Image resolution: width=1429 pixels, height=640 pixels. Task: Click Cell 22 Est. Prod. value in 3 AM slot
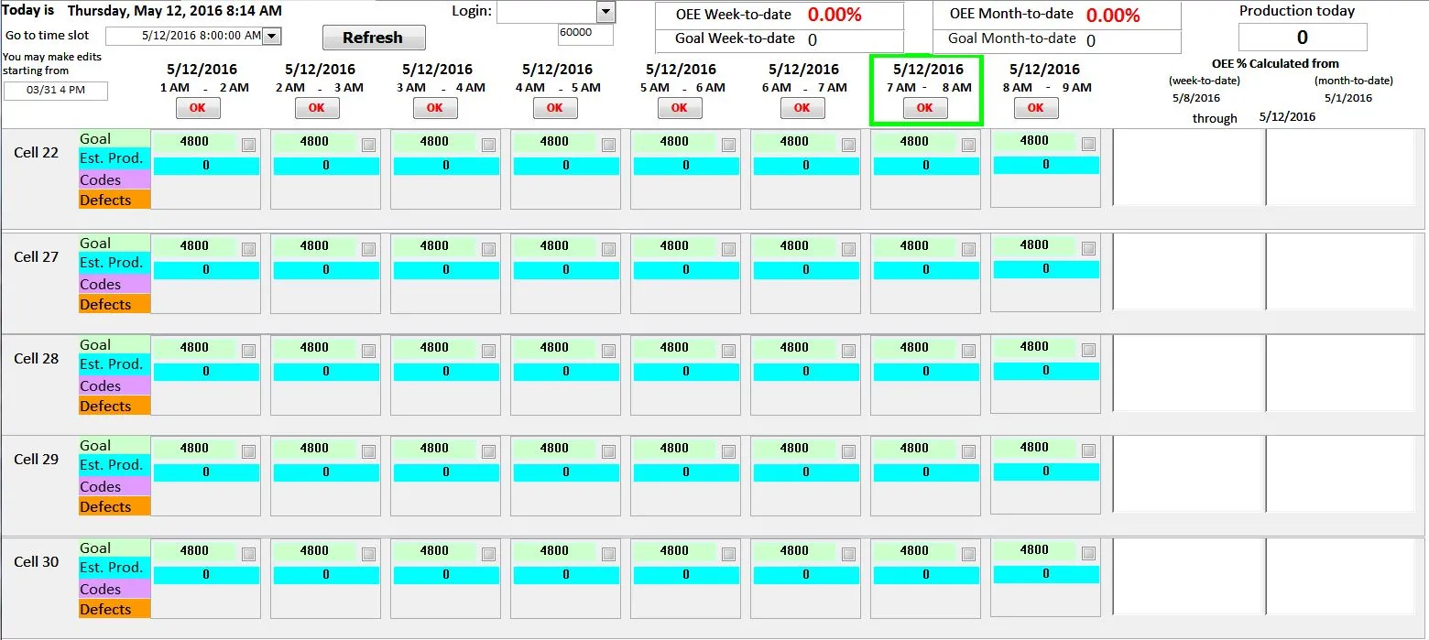click(x=446, y=166)
